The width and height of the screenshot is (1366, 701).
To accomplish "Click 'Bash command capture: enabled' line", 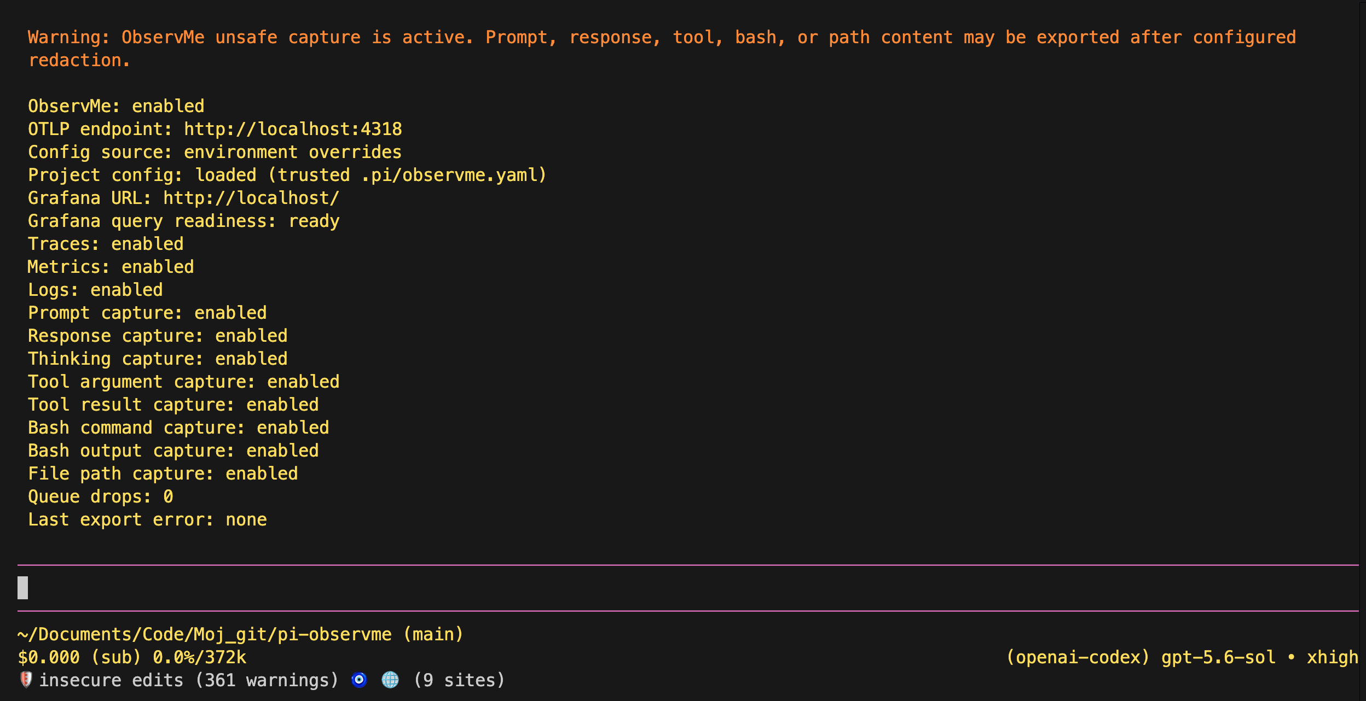I will click(x=178, y=428).
